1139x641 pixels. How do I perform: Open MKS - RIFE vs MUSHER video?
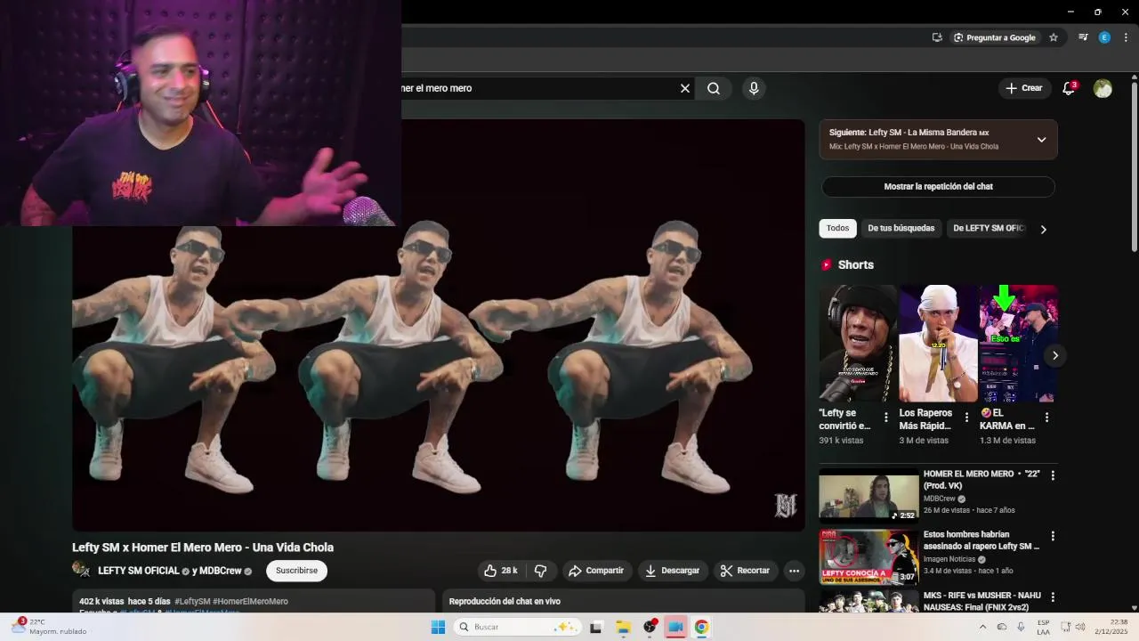pyautogui.click(x=981, y=601)
